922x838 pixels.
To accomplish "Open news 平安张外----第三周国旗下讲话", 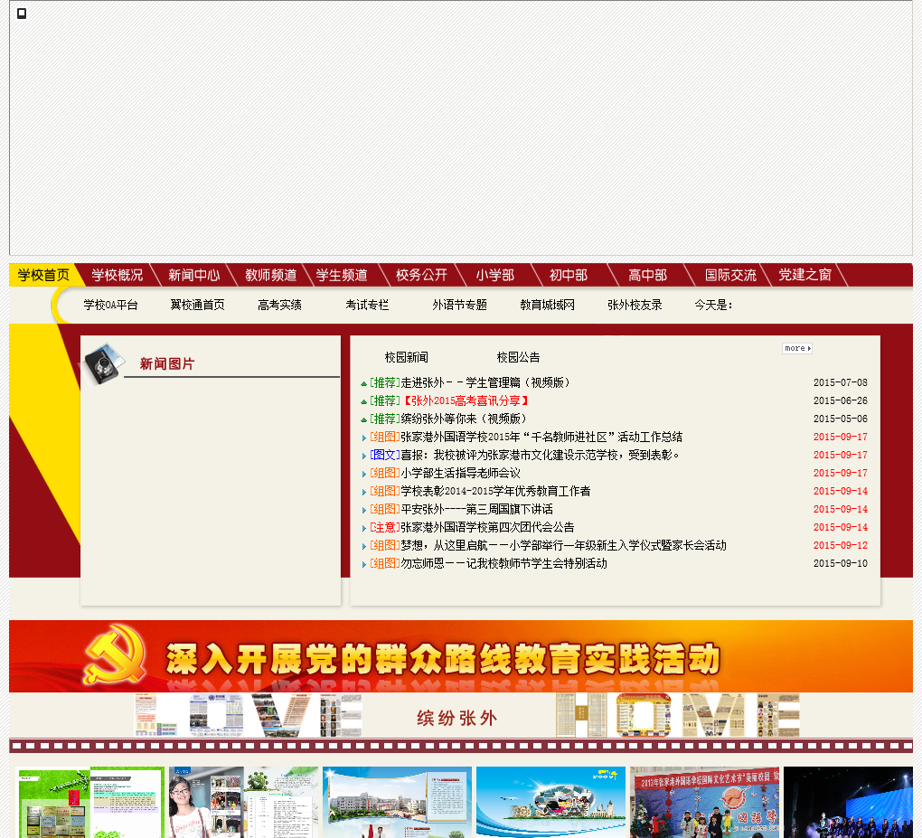I will (477, 509).
